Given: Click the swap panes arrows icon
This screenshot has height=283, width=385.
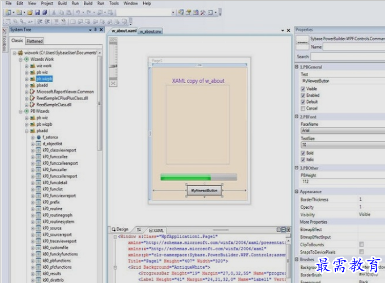Looking at the screenshot, I should click(x=139, y=230).
